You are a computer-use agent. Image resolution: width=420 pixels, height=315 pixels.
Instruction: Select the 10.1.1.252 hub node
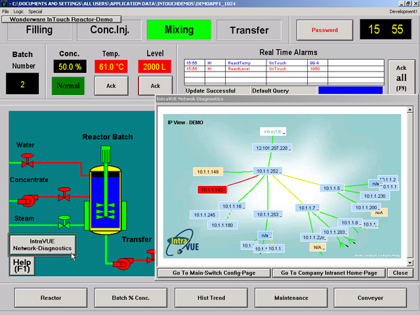click(268, 171)
